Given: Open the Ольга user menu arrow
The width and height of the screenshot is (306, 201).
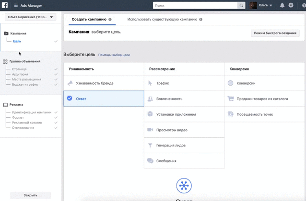Looking at the screenshot, I should tap(271, 5).
